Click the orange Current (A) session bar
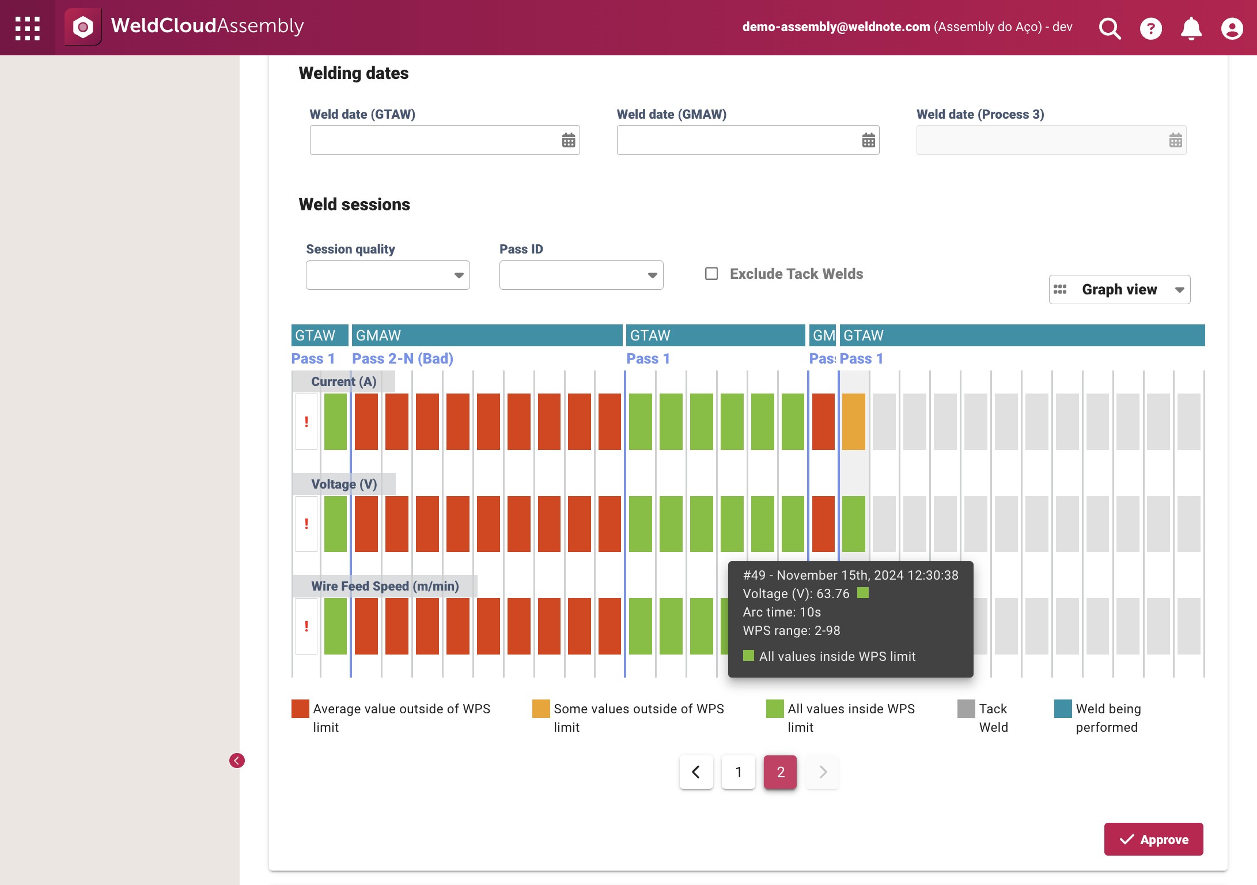 pos(854,421)
